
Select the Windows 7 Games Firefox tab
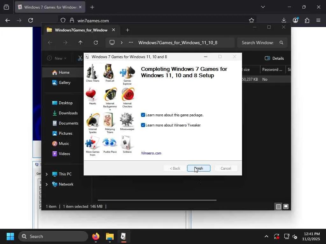pyautogui.click(x=50, y=7)
